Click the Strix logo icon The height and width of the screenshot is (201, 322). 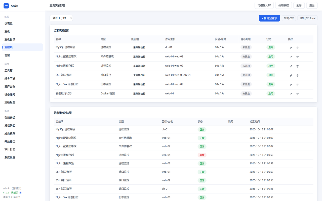click(6, 6)
